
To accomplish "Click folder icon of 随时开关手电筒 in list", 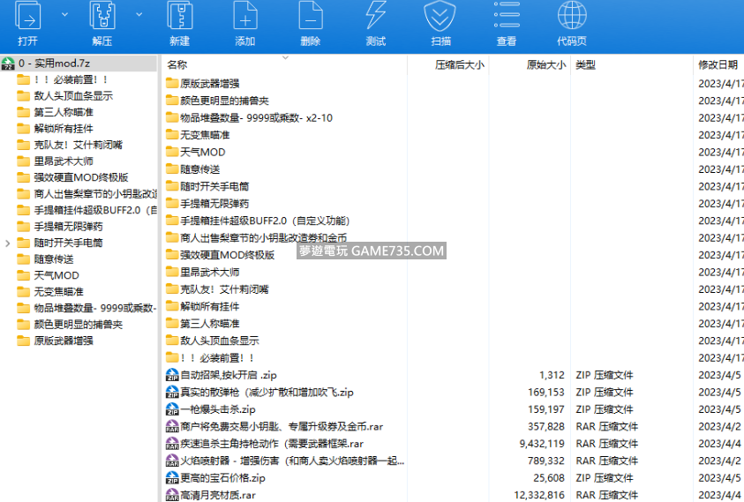I will (172, 186).
